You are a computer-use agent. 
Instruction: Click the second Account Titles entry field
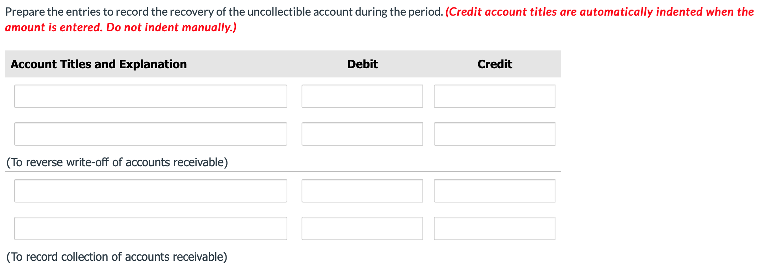pos(151,134)
